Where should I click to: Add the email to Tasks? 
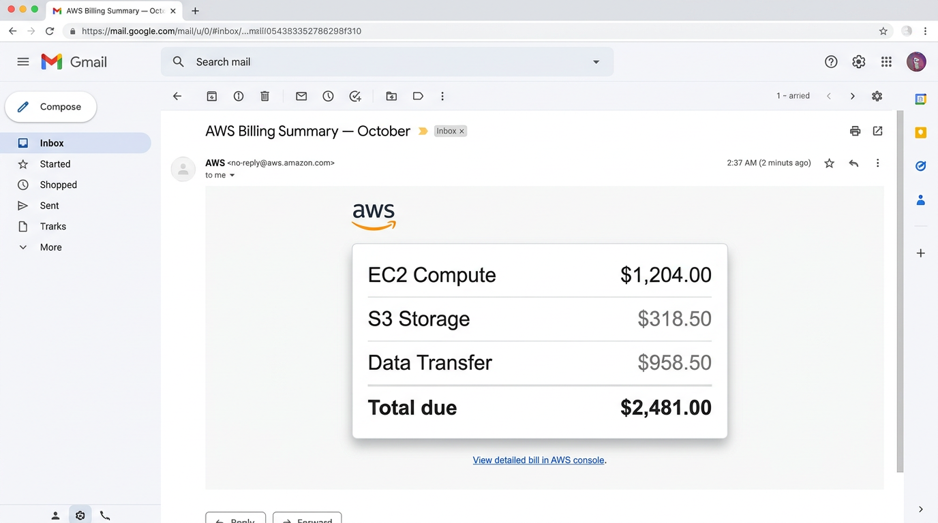355,96
